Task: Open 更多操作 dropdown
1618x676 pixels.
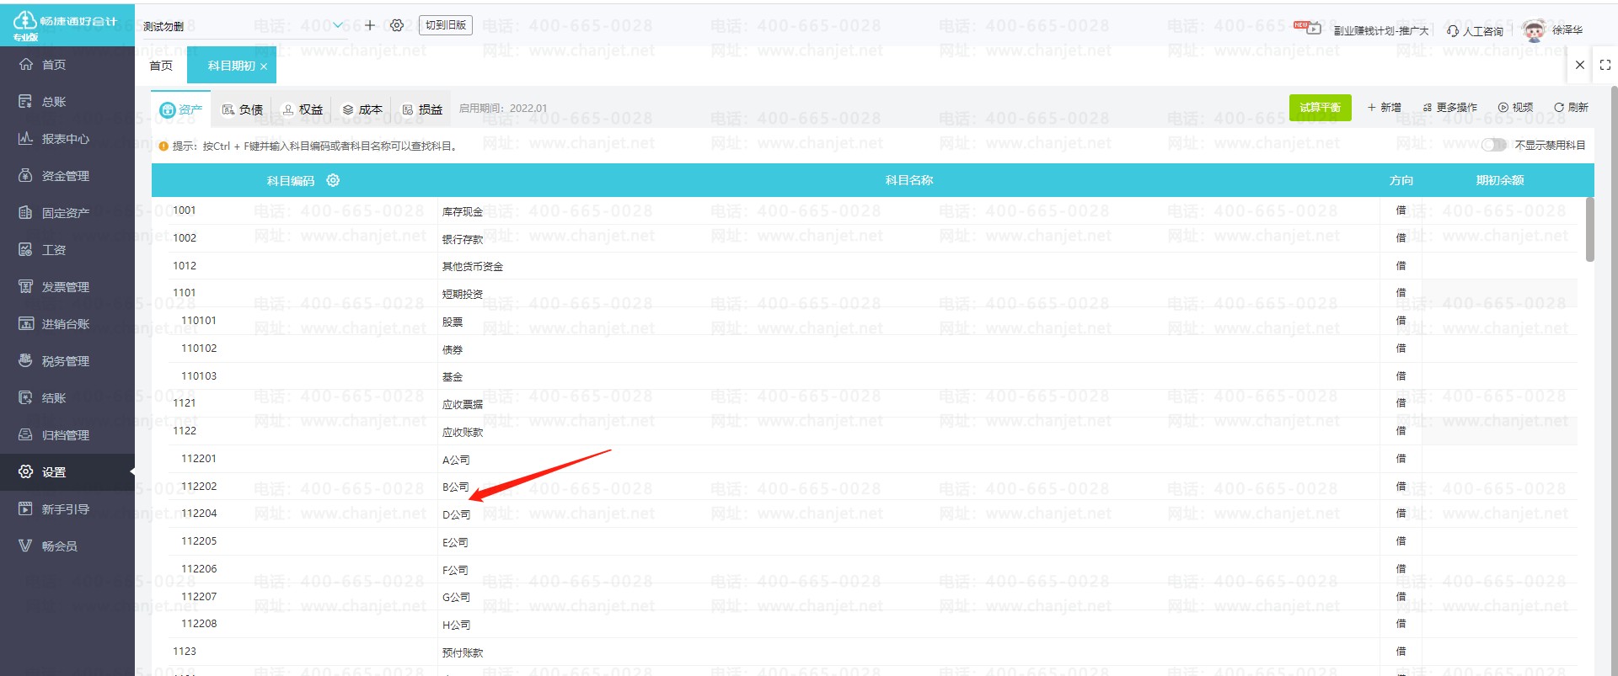Action: click(1449, 108)
